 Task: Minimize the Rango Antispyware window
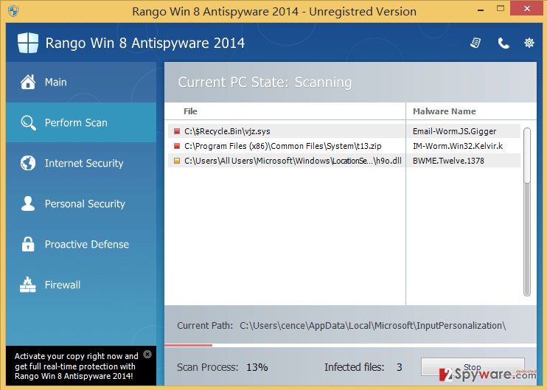(481, 10)
